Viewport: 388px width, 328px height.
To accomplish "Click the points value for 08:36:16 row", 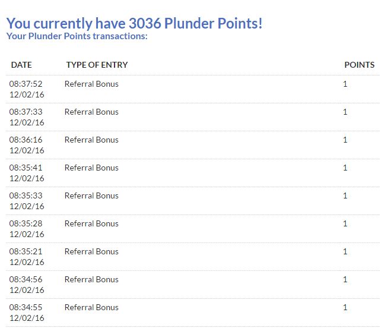I will [x=345, y=140].
